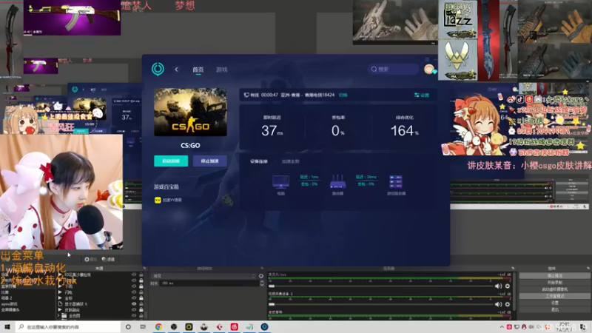The height and width of the screenshot is (333, 592).
Task: Adjust second mixer channel volume slider
Action: [x=380, y=304]
